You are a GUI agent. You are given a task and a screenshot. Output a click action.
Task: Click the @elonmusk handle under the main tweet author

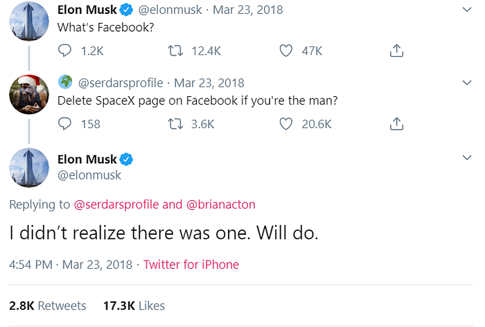89,175
